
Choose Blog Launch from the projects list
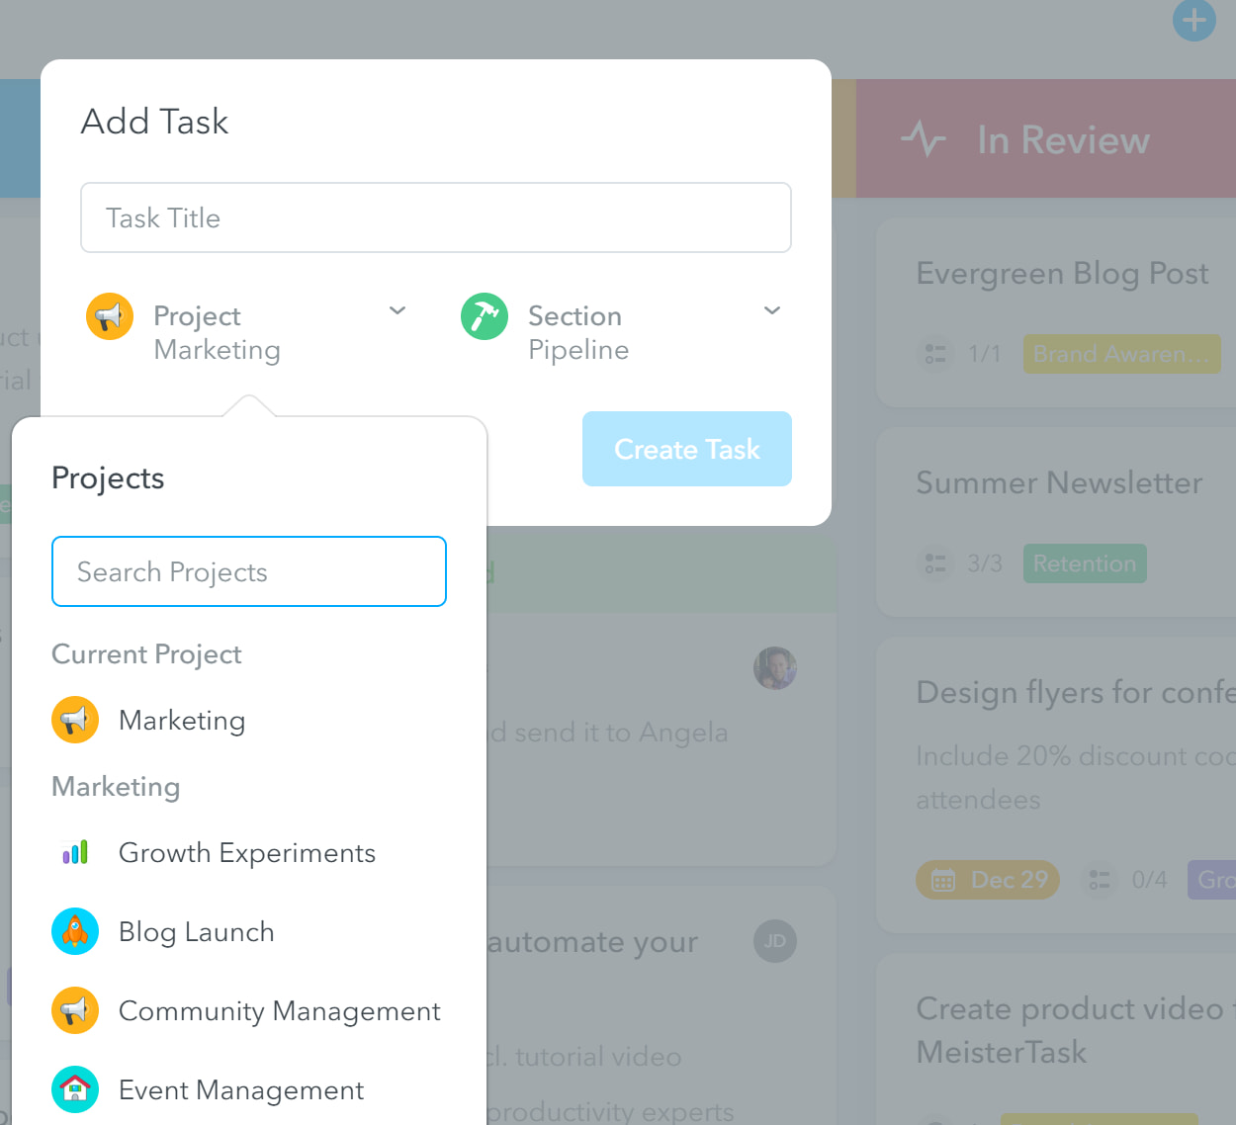(x=196, y=932)
